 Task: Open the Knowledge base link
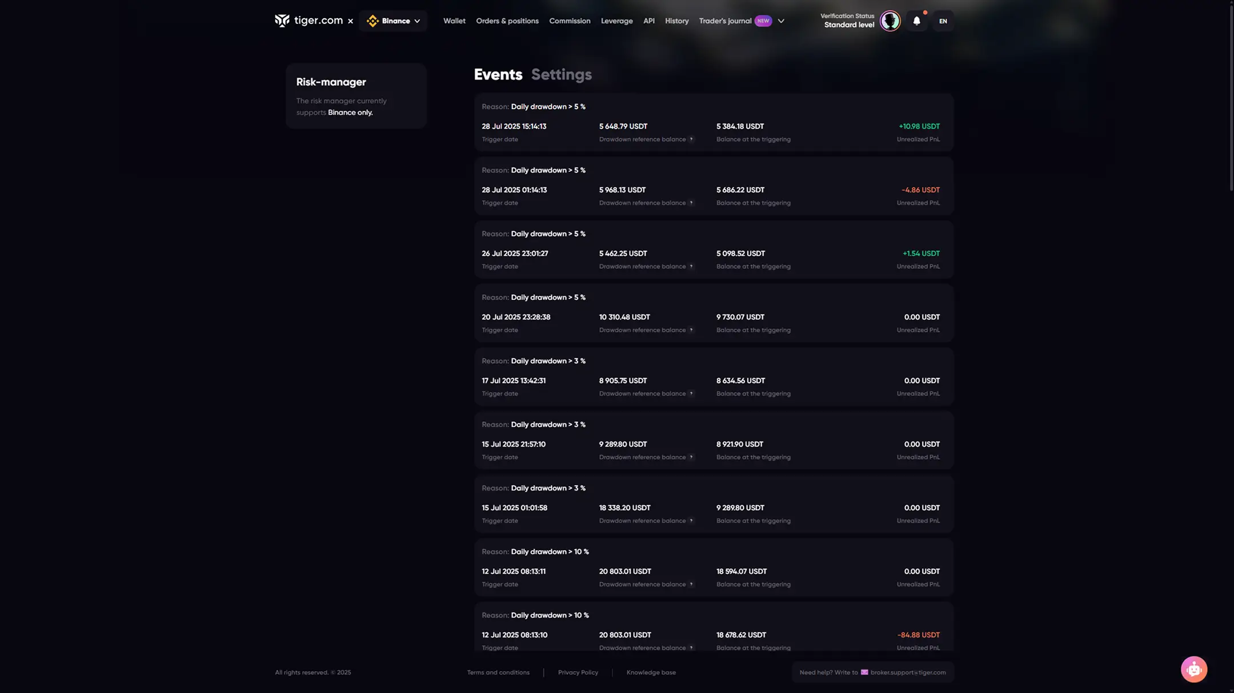coord(651,672)
